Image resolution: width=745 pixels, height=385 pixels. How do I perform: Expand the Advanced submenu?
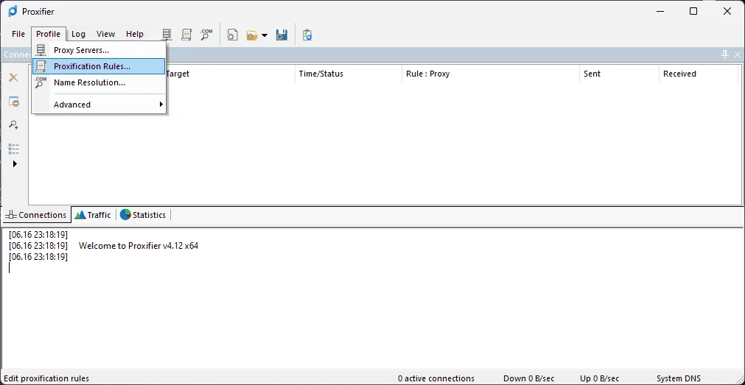[x=99, y=105]
